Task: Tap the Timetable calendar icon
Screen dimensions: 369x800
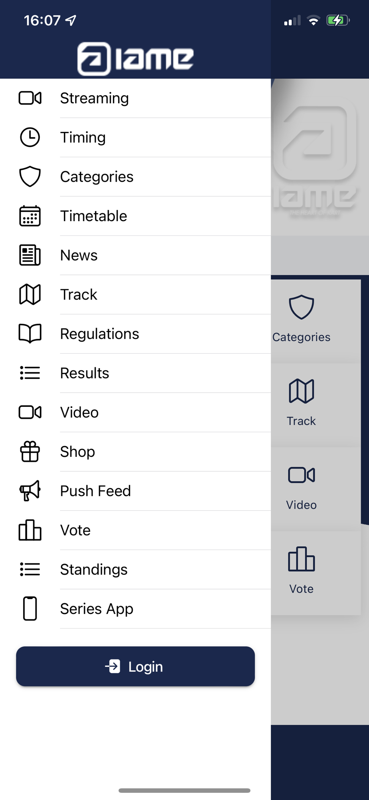Action: point(30,216)
